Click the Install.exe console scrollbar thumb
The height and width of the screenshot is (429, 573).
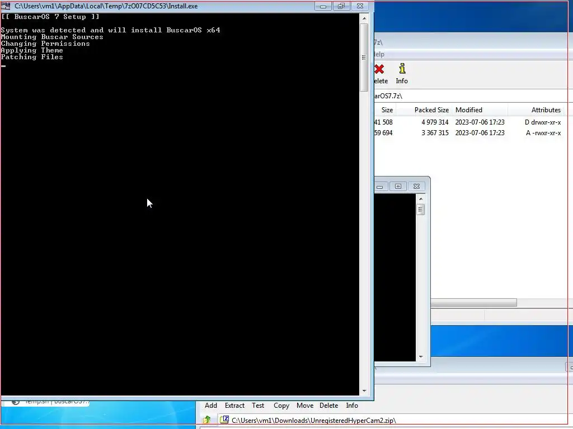pyautogui.click(x=364, y=58)
